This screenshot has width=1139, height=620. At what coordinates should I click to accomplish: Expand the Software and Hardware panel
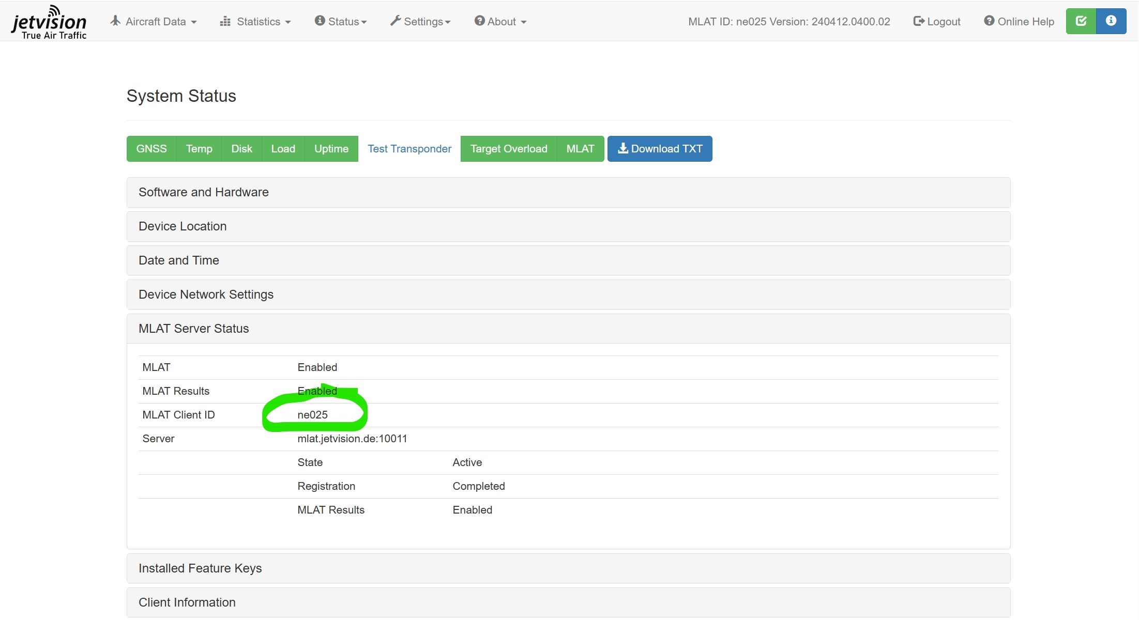tap(569, 192)
